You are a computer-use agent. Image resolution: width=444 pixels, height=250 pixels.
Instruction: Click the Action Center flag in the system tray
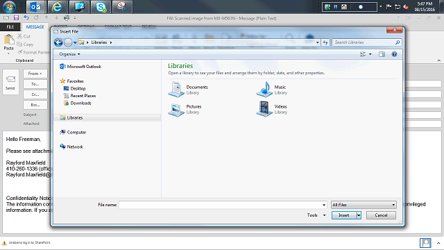[x=388, y=7]
